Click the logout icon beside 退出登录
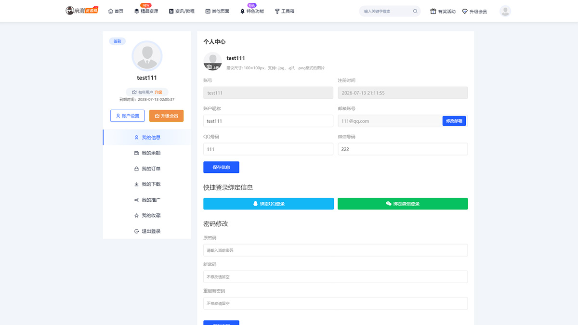Screen dimensions: 578x325 tap(136, 231)
